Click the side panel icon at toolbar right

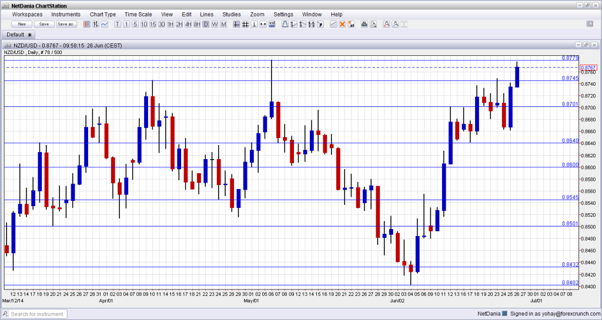coord(590,23)
